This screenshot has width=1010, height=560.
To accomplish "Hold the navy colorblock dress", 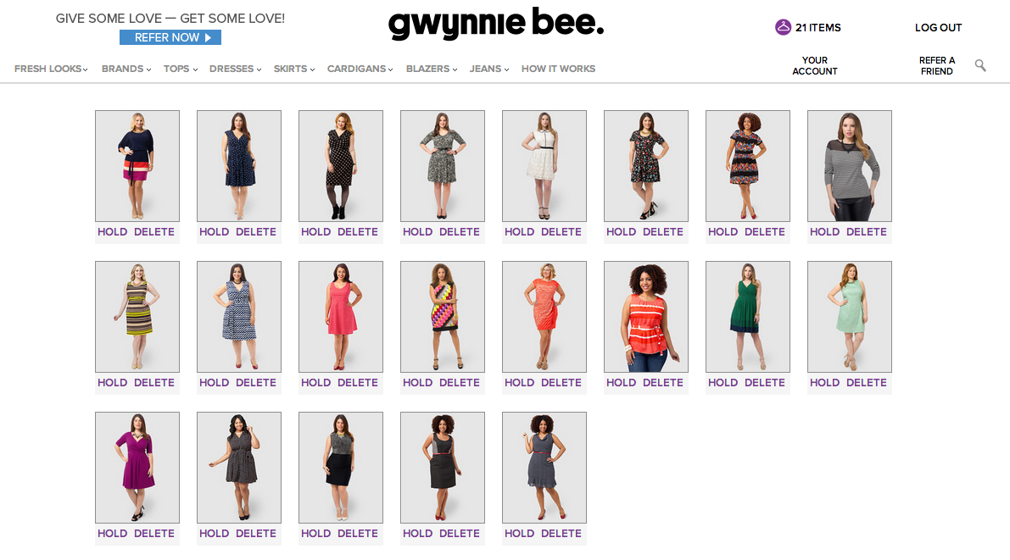I will (x=113, y=232).
